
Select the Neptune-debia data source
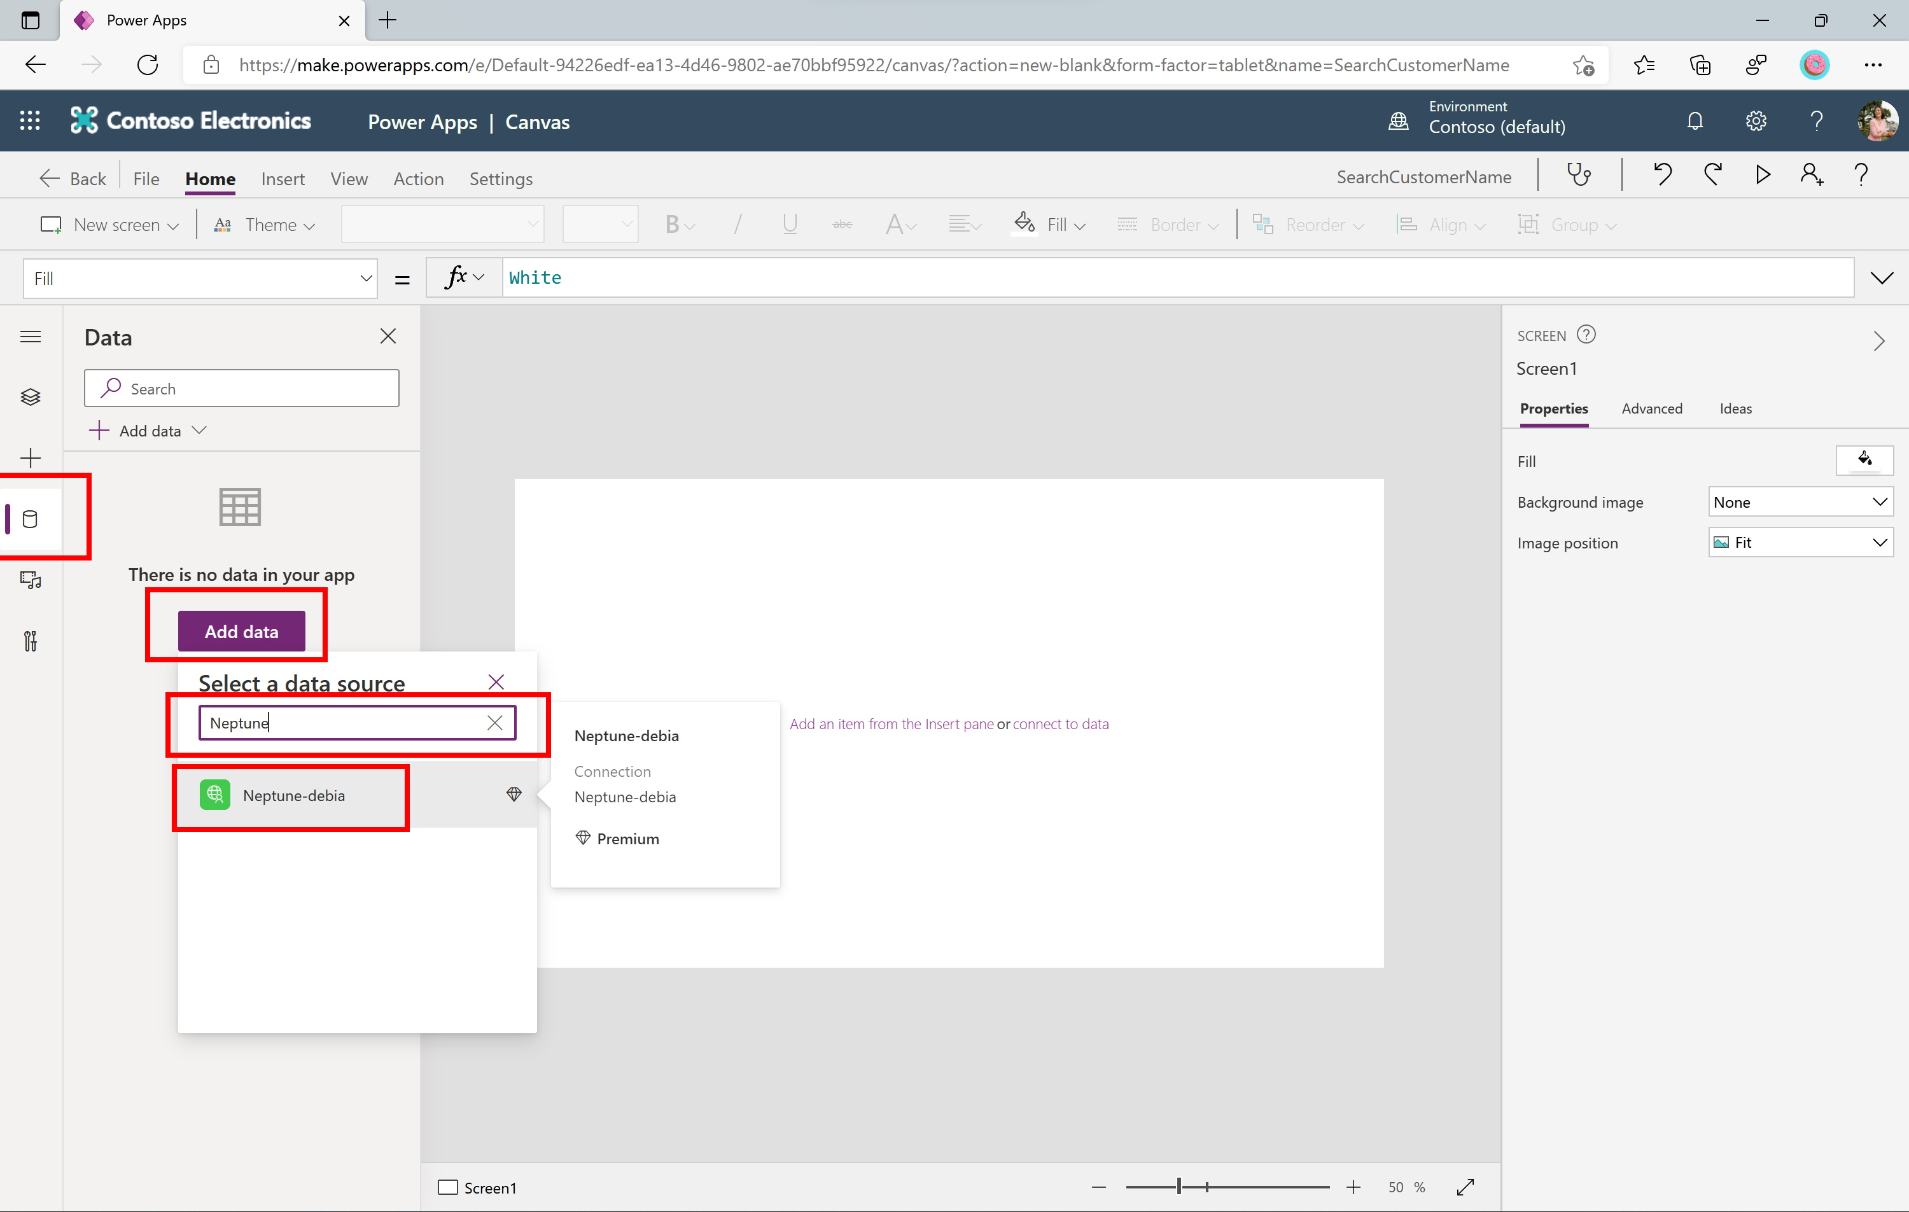point(358,795)
